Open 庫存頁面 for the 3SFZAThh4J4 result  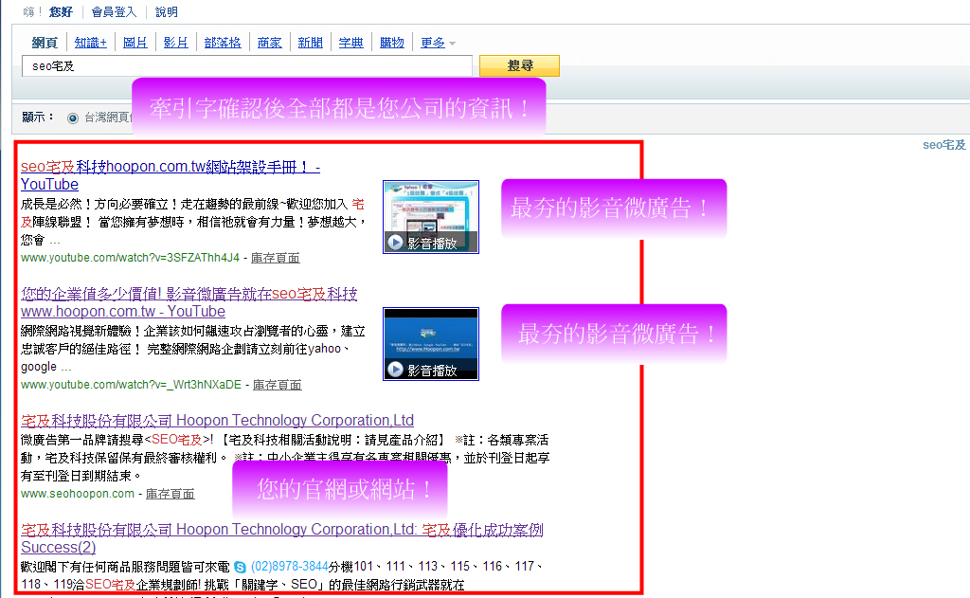[x=276, y=258]
